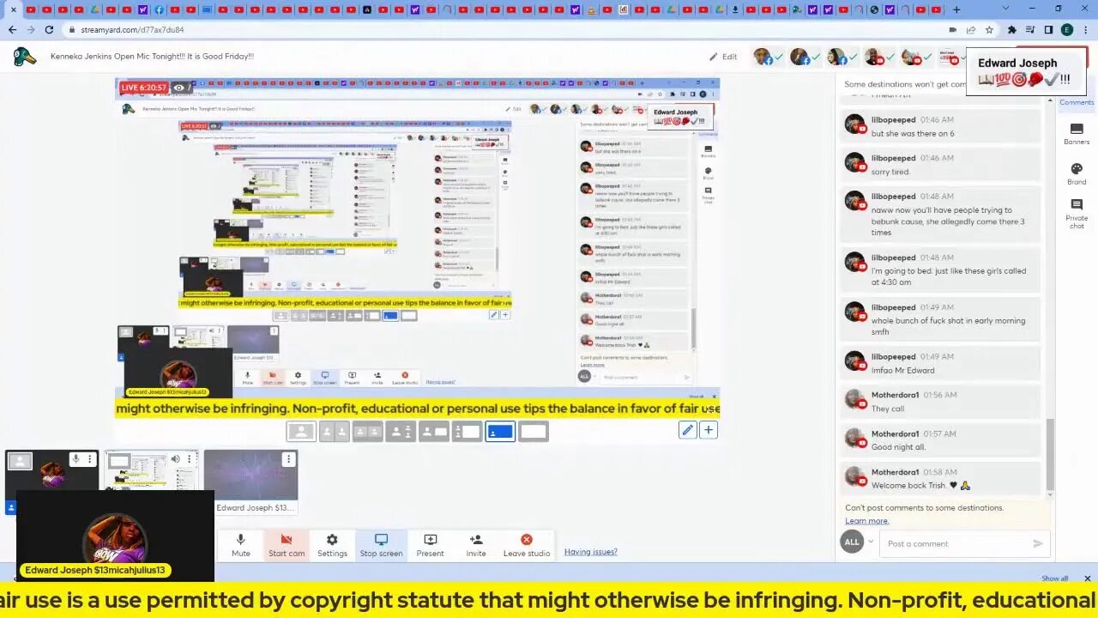
Task: Select the two-person side-by-side layout
Action: 335,432
